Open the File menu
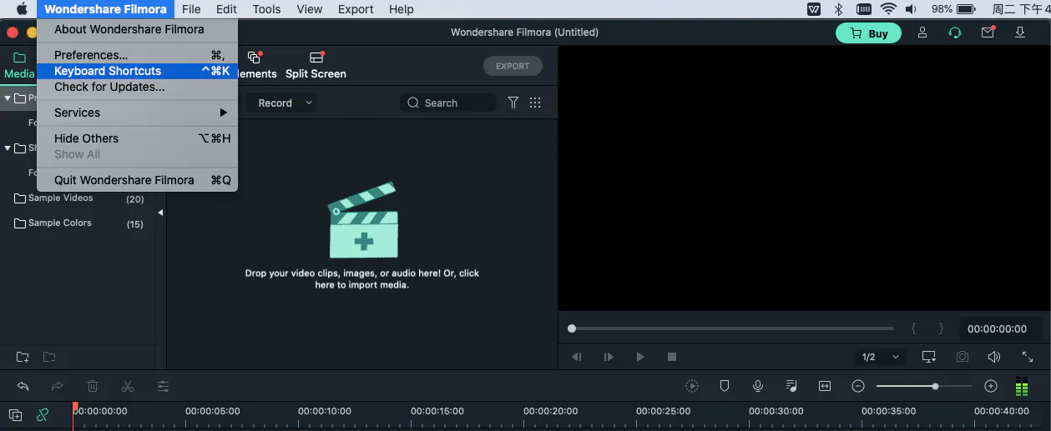Viewport: 1051px width, 431px height. (x=191, y=9)
